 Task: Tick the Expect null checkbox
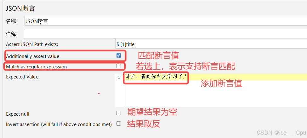coord(119,113)
